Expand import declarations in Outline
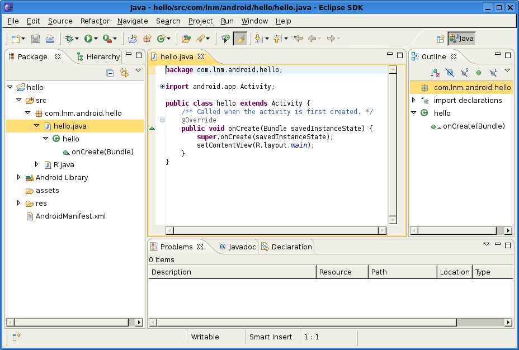Image resolution: width=519 pixels, height=350 pixels. [414, 100]
